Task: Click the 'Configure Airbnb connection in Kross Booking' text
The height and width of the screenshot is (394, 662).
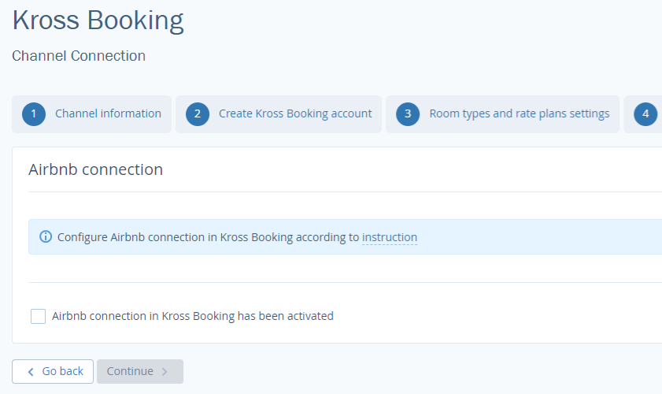Action: (175, 237)
